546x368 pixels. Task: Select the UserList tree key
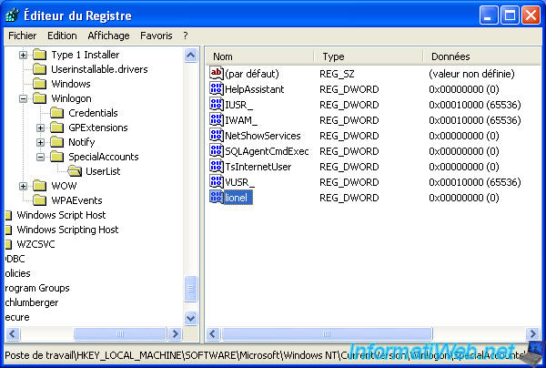103,171
